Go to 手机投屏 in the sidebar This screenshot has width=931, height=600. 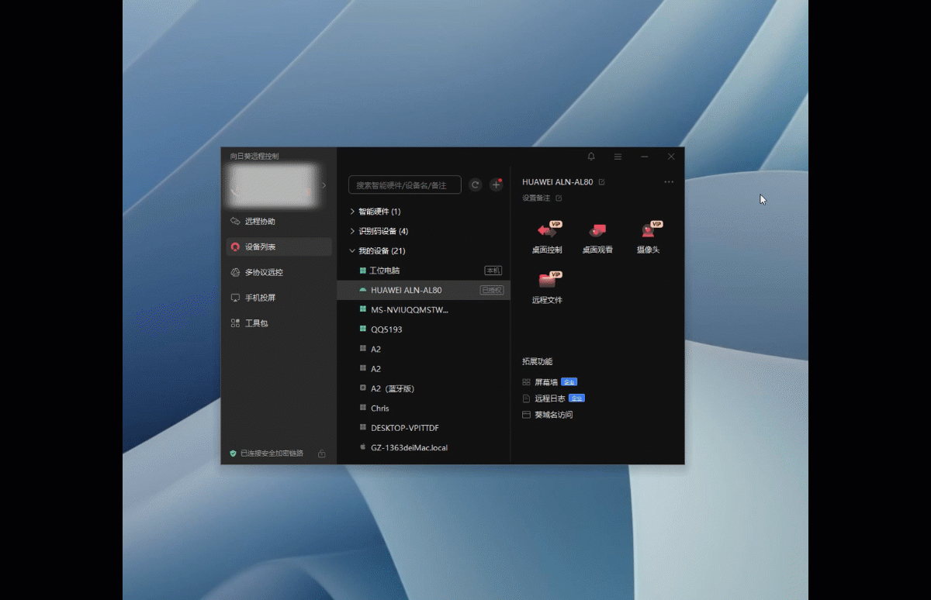click(279, 298)
